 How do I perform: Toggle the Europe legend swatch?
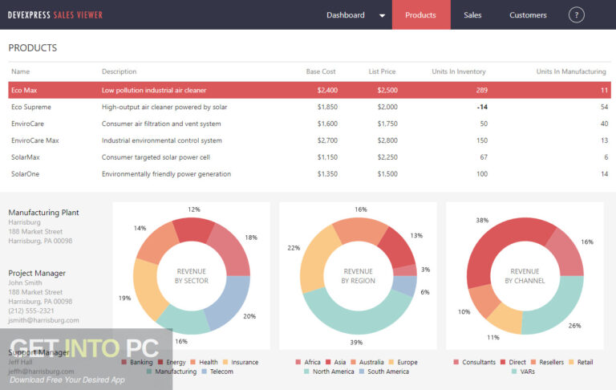pos(391,362)
